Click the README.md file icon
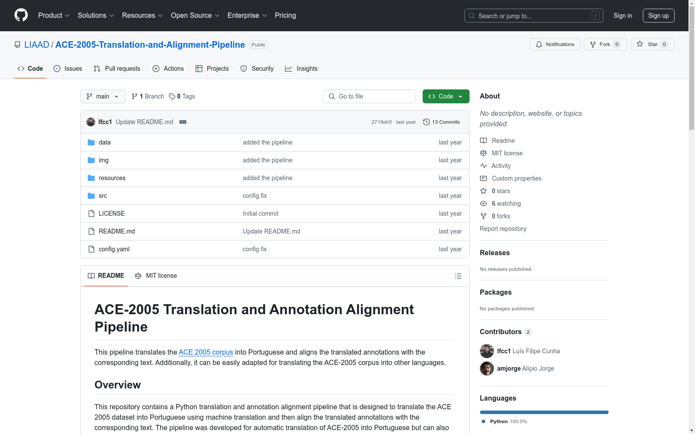Screen dimensions: 695x434 91,231
